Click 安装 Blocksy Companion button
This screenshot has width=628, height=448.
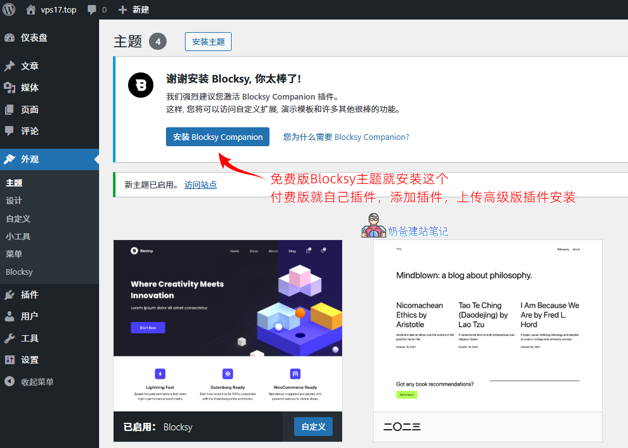(x=217, y=136)
